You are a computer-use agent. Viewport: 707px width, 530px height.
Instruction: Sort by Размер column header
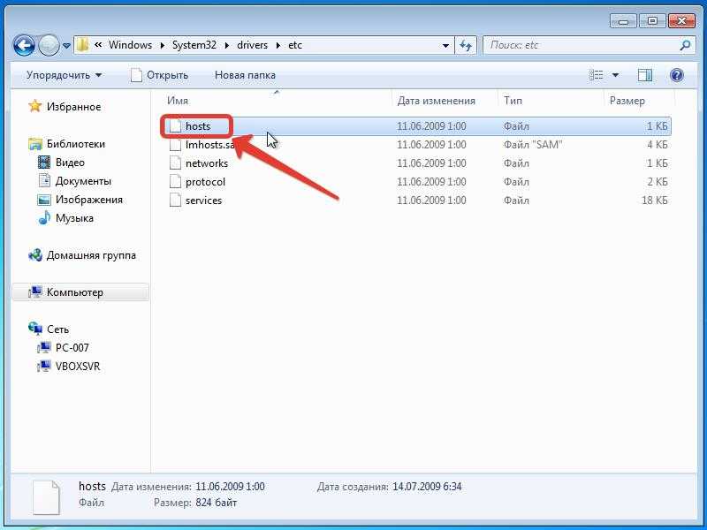point(627,101)
